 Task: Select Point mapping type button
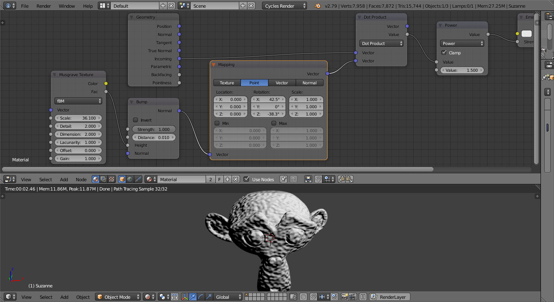[x=254, y=83]
